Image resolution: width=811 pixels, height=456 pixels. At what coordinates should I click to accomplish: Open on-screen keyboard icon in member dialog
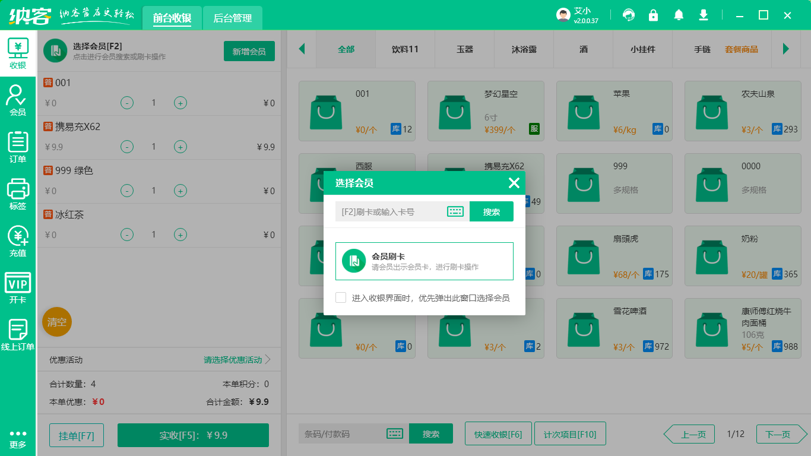[455, 211]
